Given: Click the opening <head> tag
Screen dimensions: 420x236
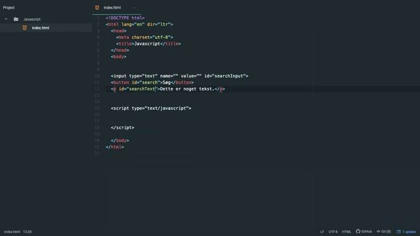Looking at the screenshot, I should pyautogui.click(x=119, y=31).
